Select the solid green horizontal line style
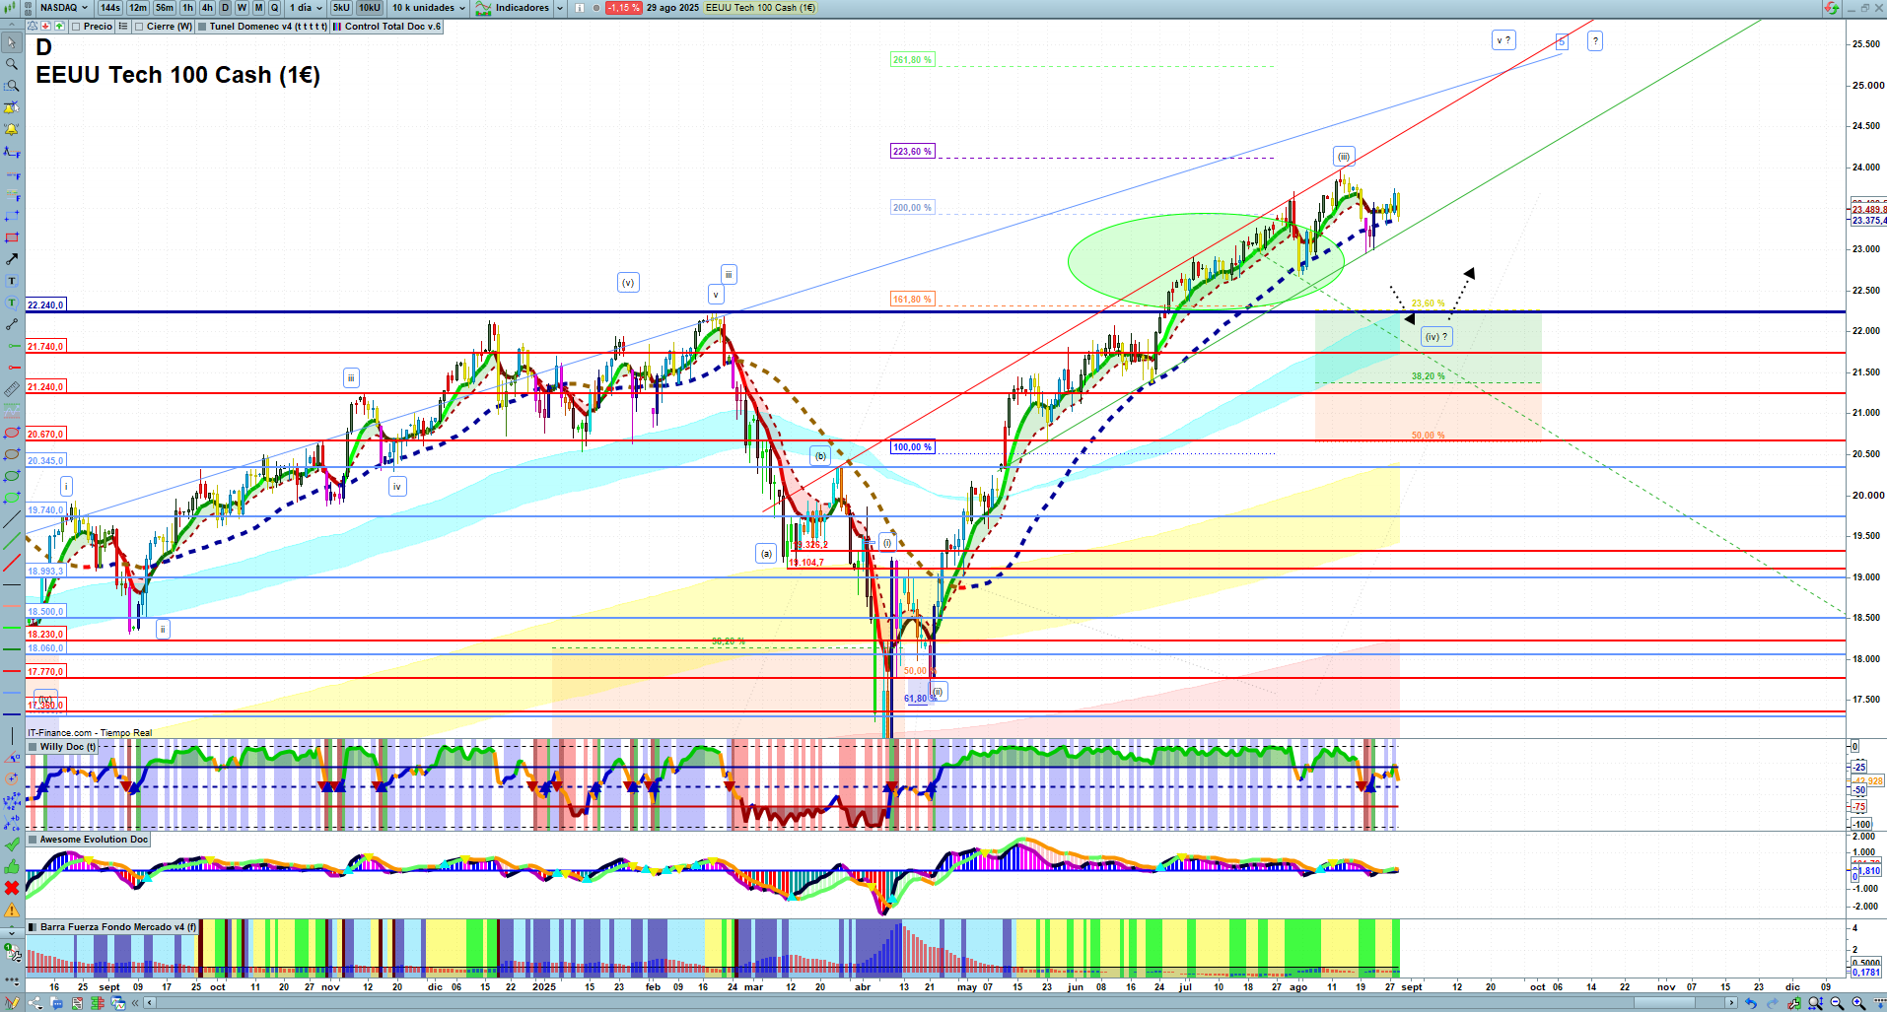This screenshot has width=1887, height=1012. click(x=12, y=628)
